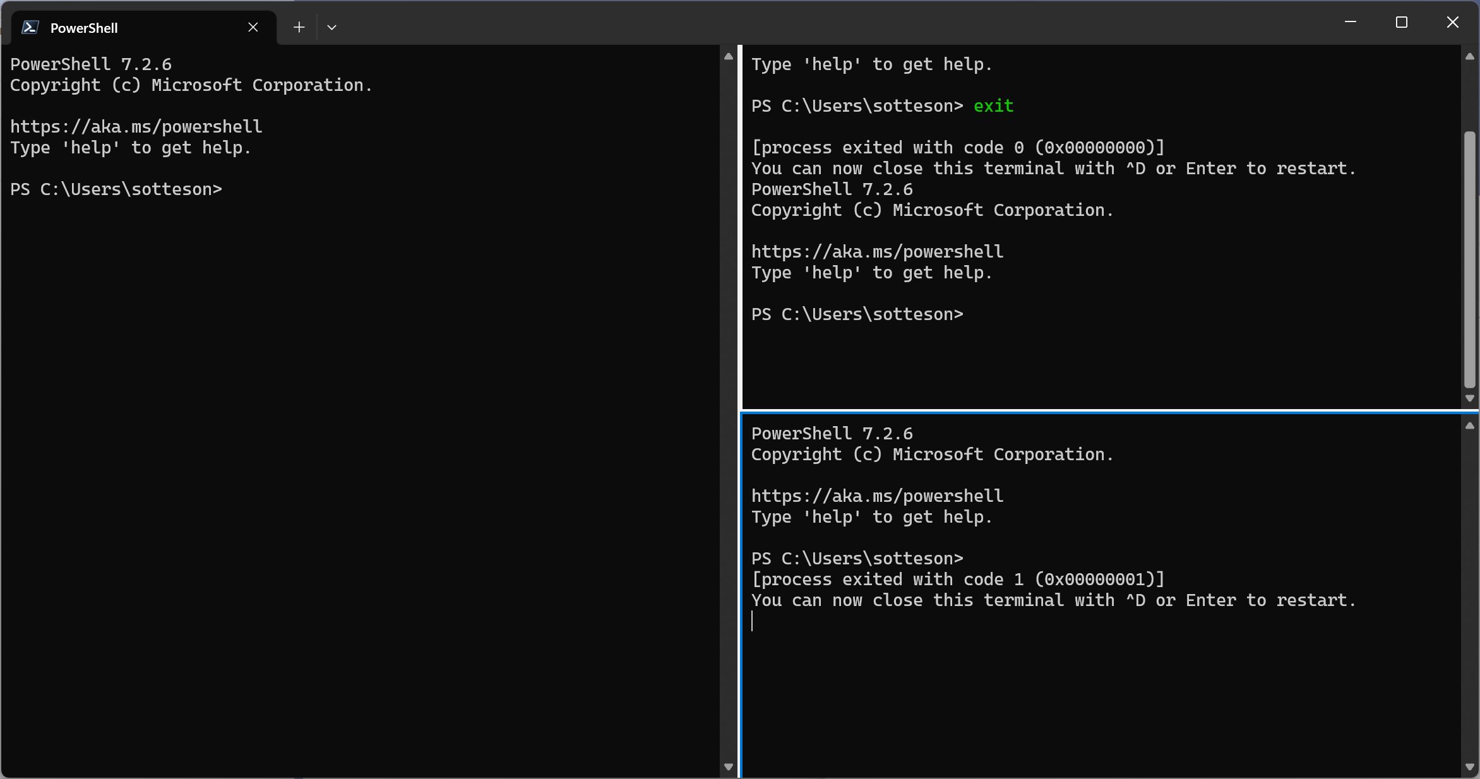
Task: Close the PowerShell tab
Action: pos(253,27)
